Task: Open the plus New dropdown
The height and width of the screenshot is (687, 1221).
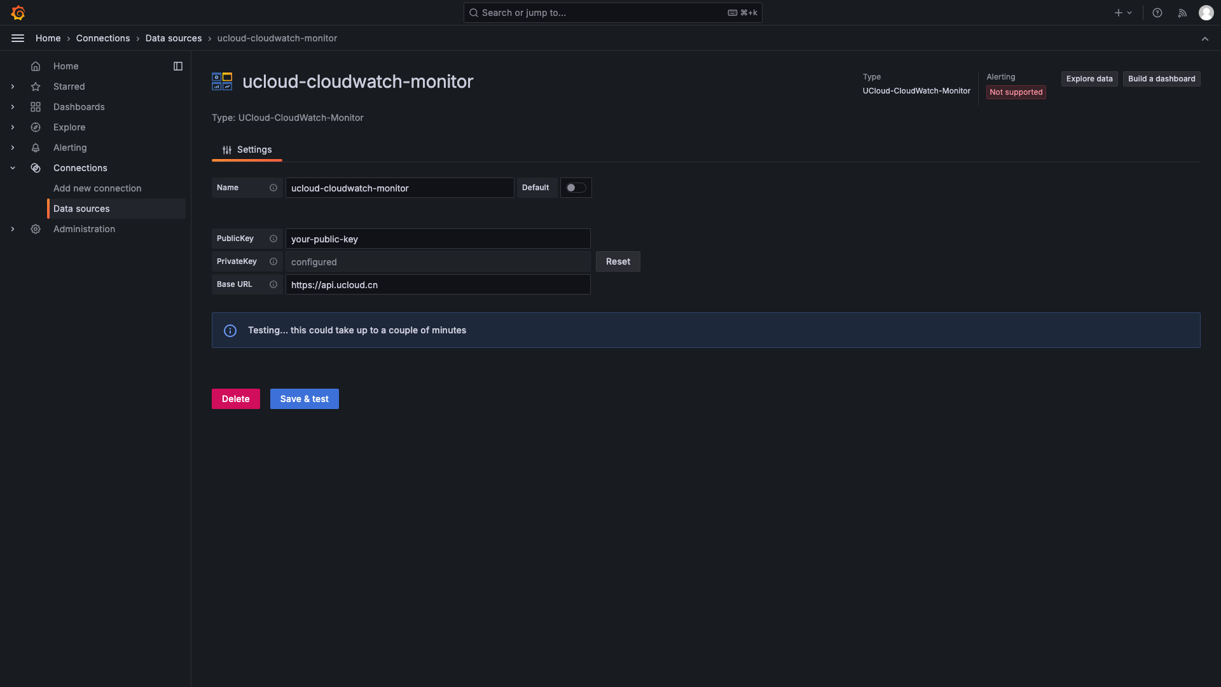Action: pos(1123,13)
